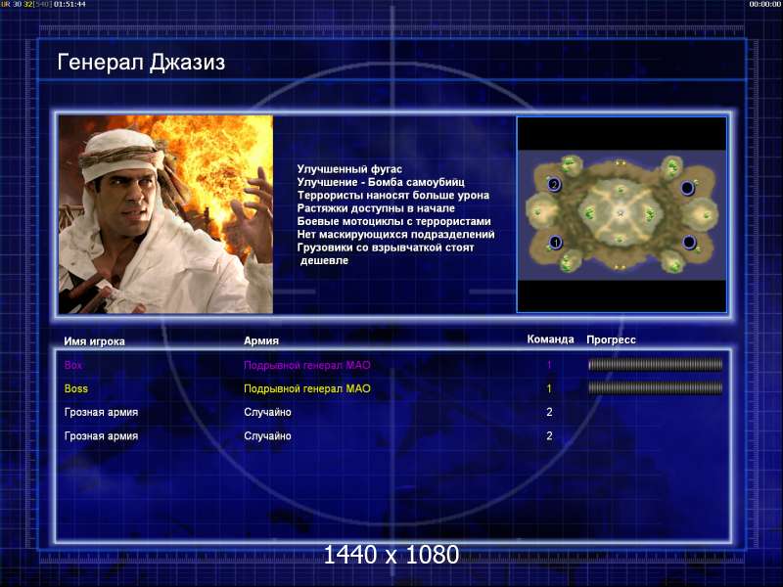
Task: Click the start position marker numbered 1
Action: [555, 243]
